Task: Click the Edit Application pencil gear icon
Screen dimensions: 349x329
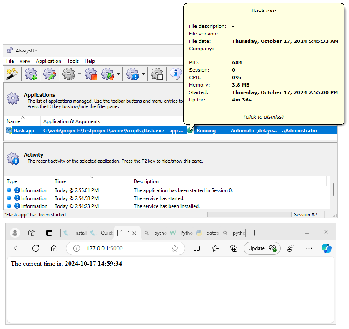Action: (x=50, y=74)
